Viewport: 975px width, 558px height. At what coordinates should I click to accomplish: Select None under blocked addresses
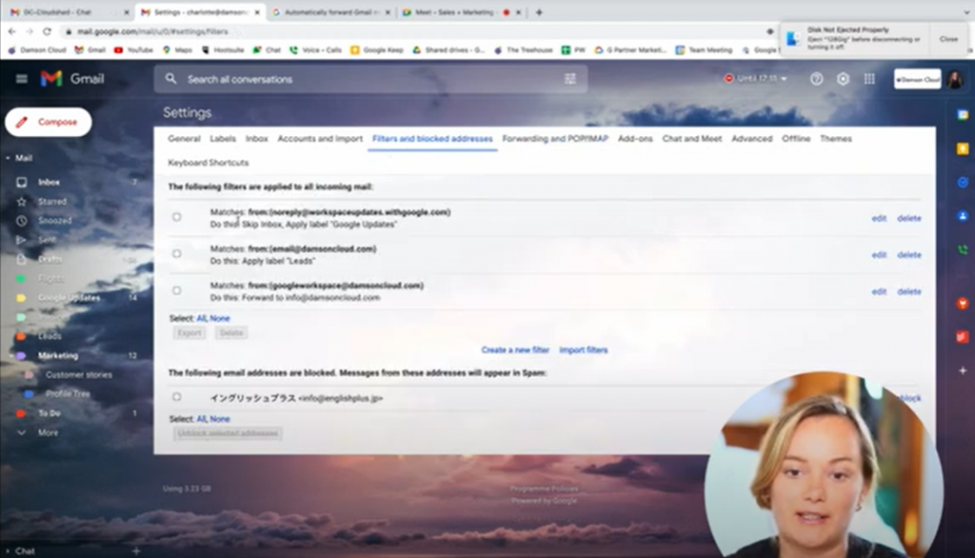click(x=220, y=419)
